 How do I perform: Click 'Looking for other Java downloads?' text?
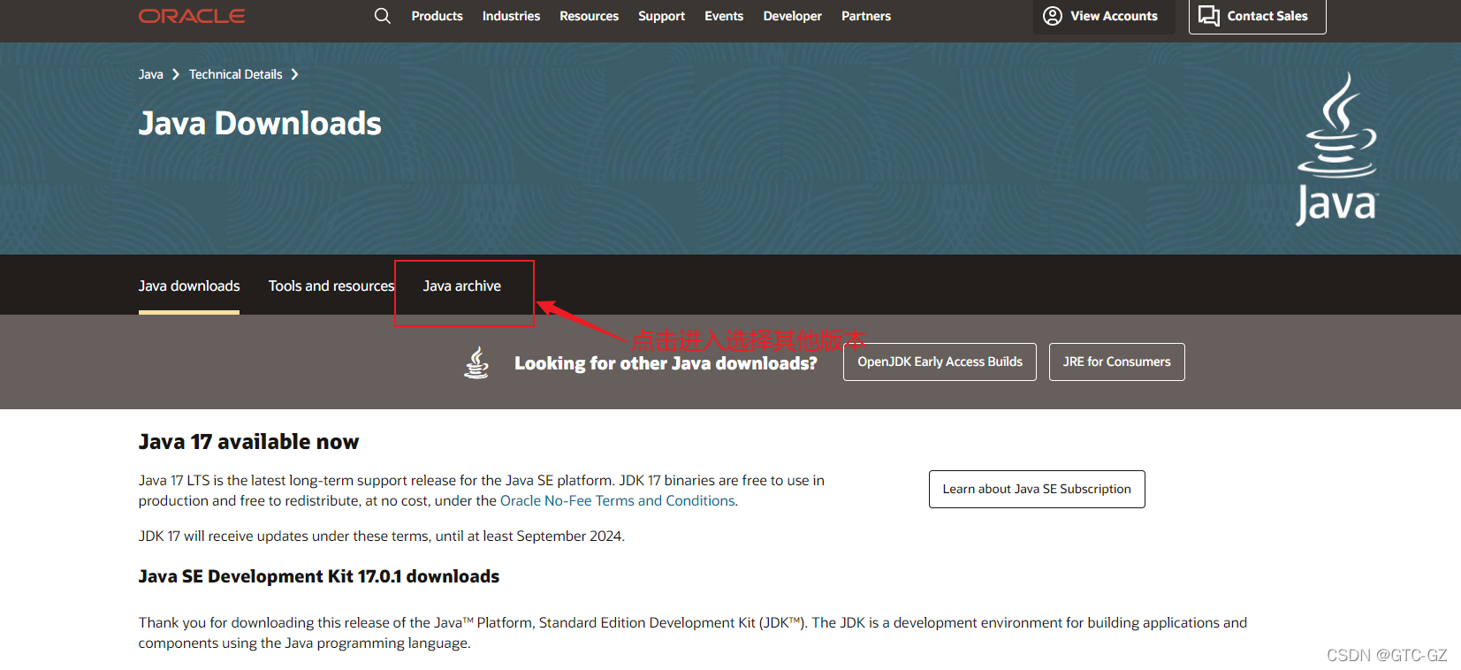coord(666,363)
